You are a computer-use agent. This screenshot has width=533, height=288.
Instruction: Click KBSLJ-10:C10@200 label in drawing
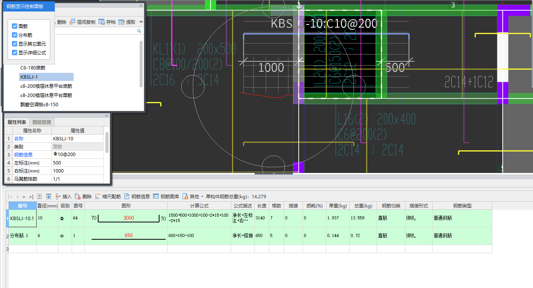point(324,23)
